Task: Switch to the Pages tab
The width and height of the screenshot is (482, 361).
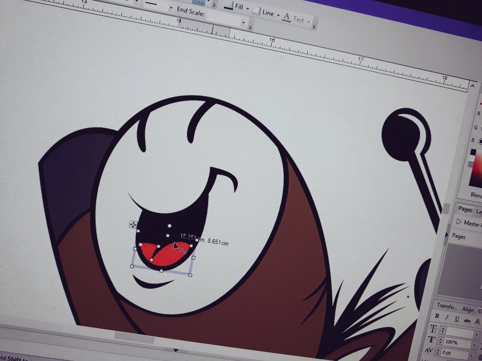Action: click(x=465, y=209)
